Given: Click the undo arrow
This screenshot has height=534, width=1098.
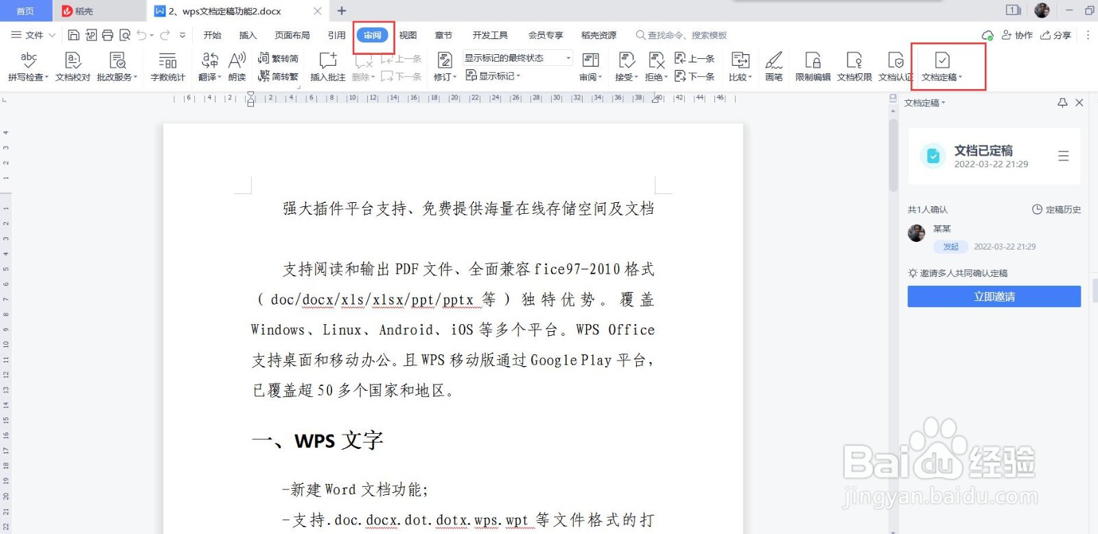Looking at the screenshot, I should click(141, 35).
